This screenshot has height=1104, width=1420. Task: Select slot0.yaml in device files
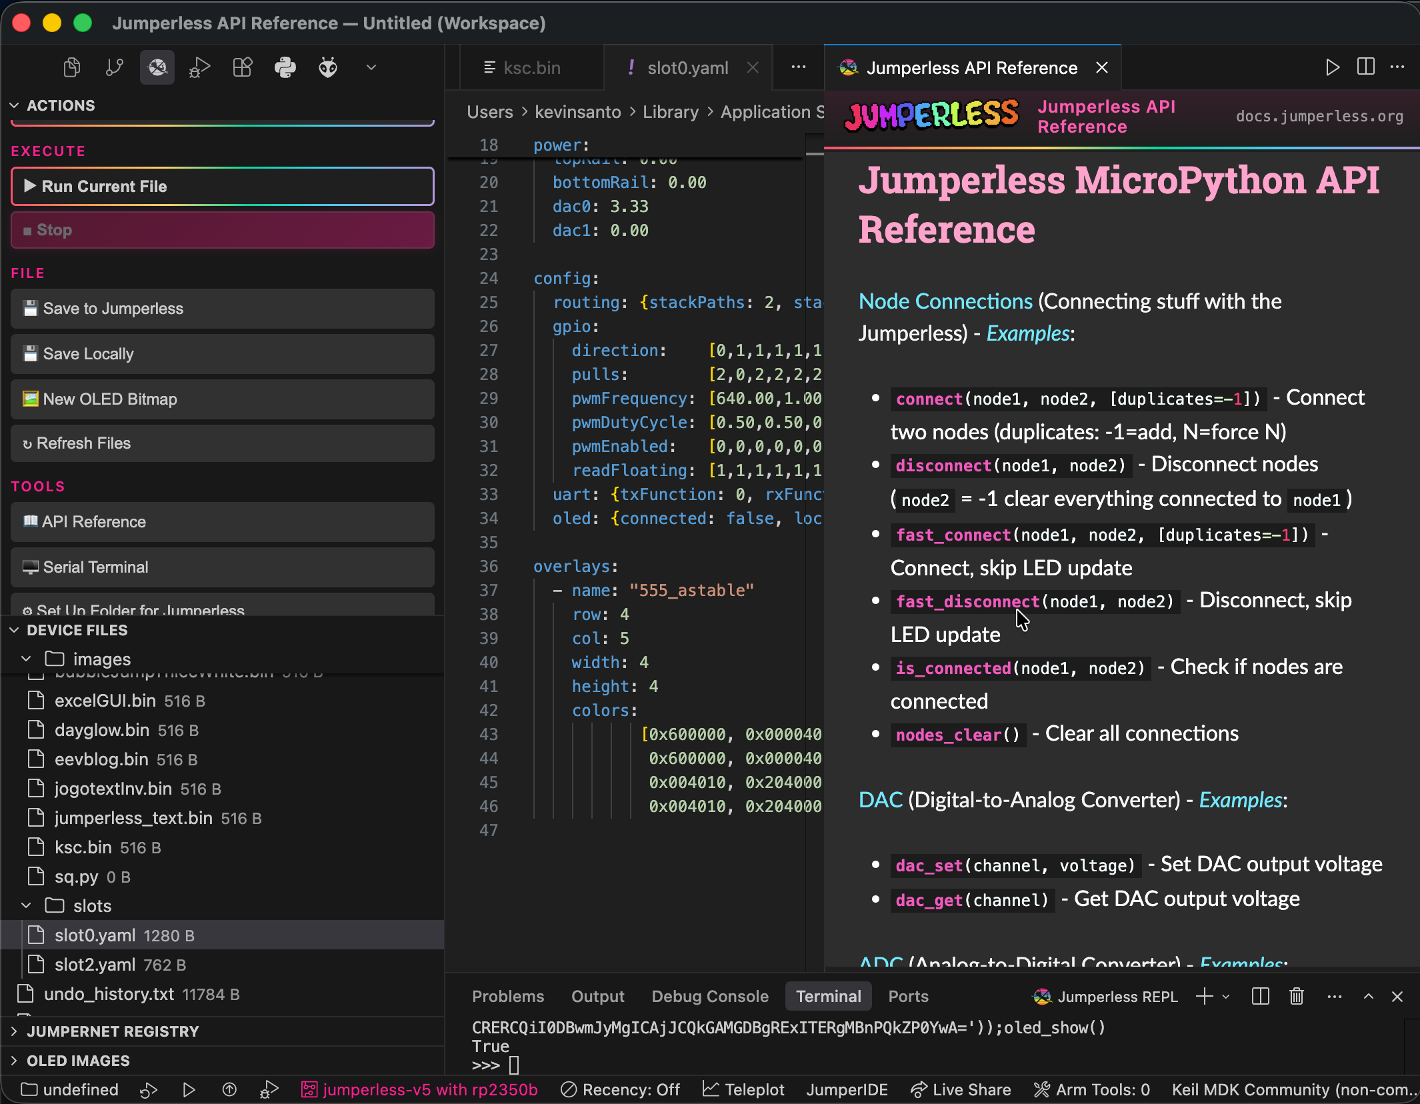[x=223, y=935]
